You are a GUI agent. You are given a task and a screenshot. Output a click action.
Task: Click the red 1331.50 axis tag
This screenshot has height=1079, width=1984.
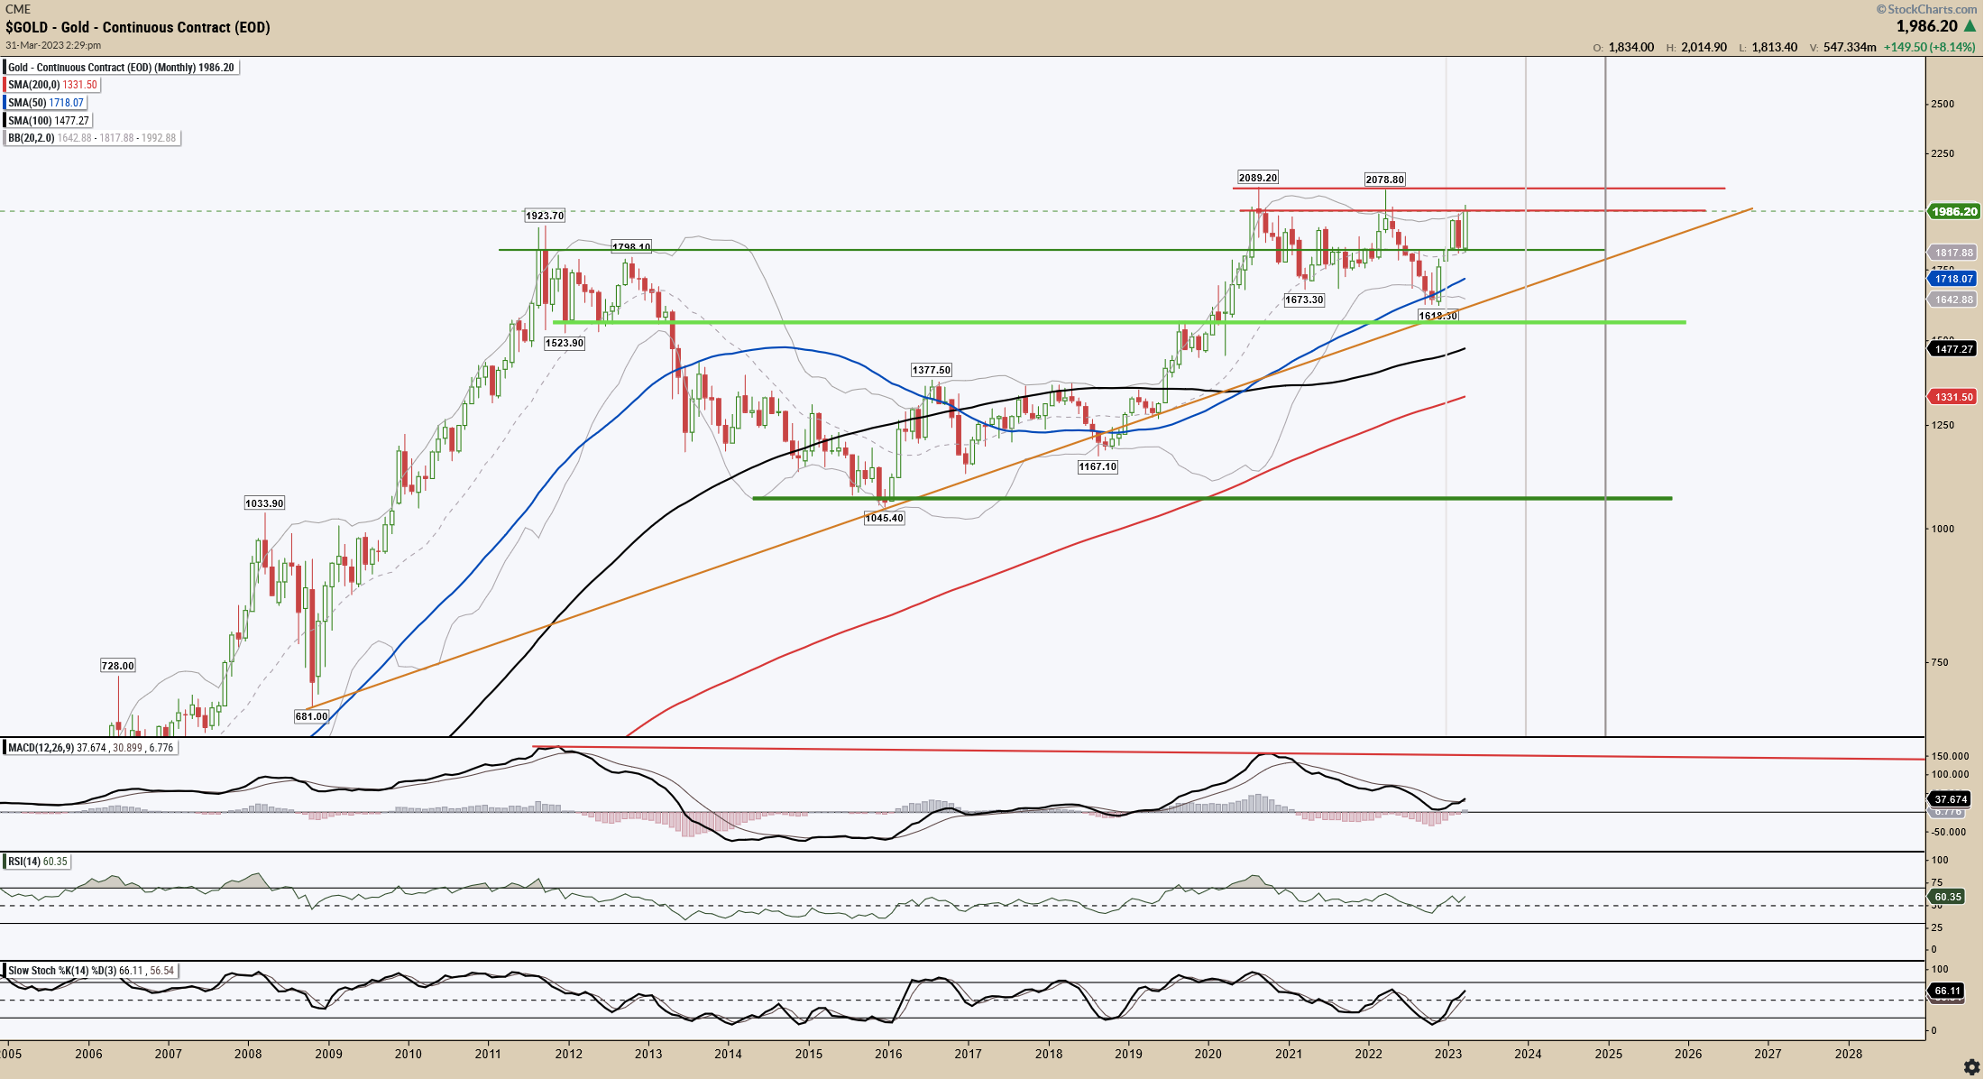coord(1953,397)
